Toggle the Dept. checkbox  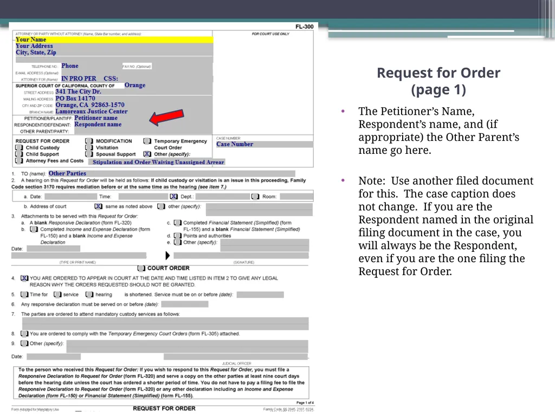point(174,196)
